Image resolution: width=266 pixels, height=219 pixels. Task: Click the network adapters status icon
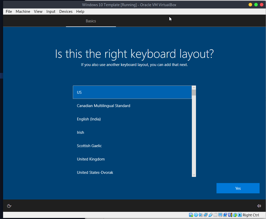click(206, 215)
